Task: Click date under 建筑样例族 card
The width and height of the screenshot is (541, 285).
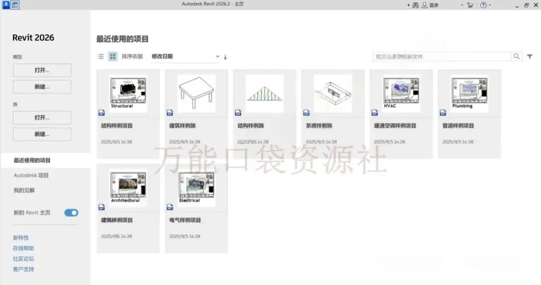Action: pos(184,142)
